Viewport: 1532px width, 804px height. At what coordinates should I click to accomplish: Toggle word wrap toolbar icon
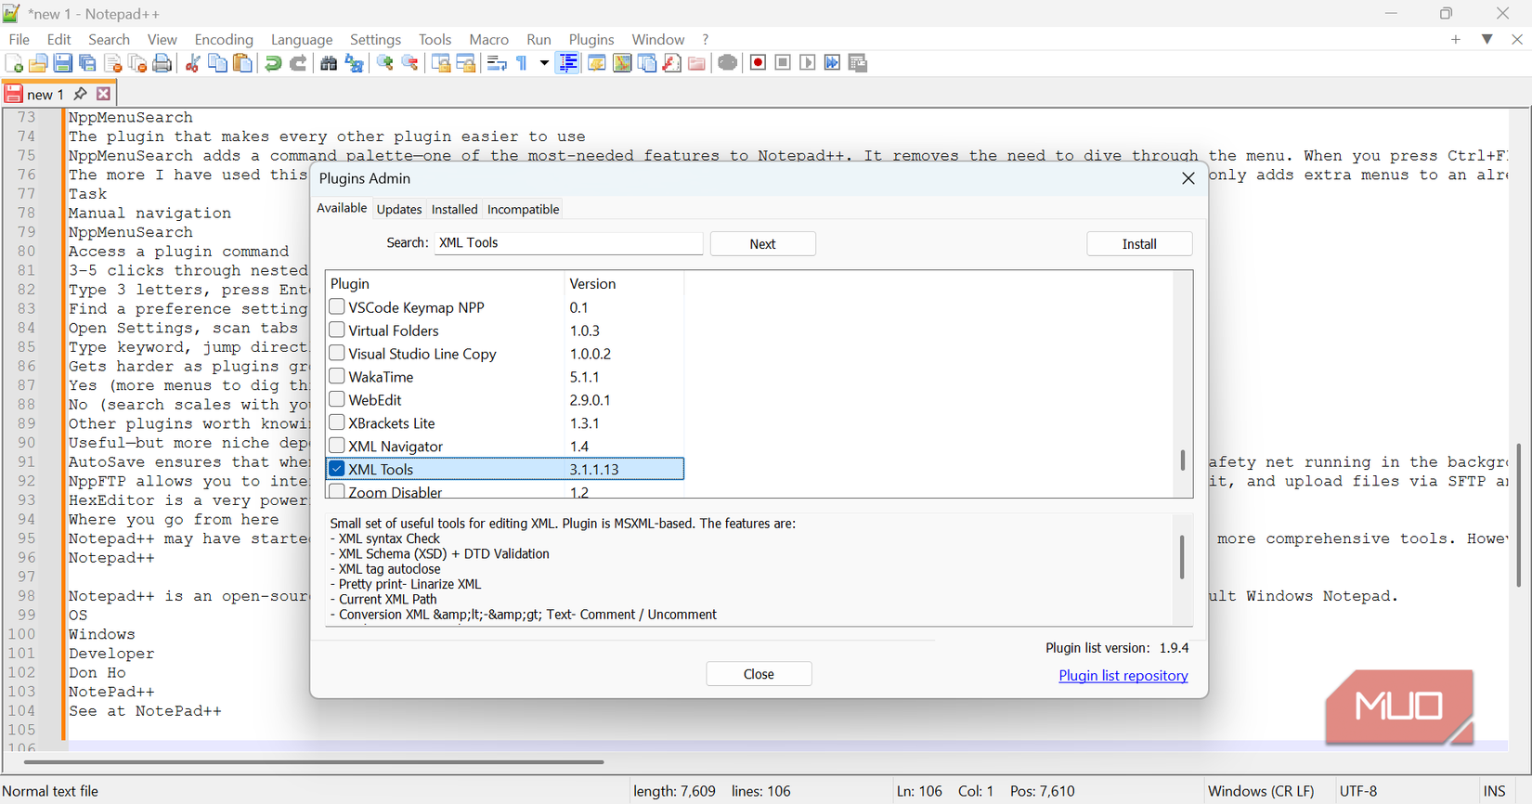(497, 63)
